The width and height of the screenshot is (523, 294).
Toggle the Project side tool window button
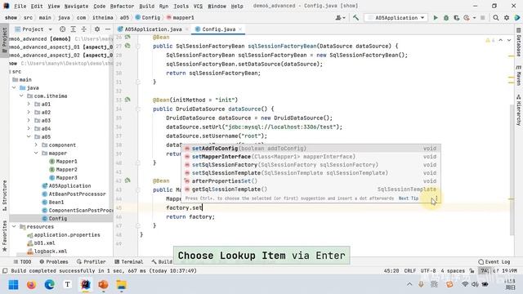[x=5, y=40]
